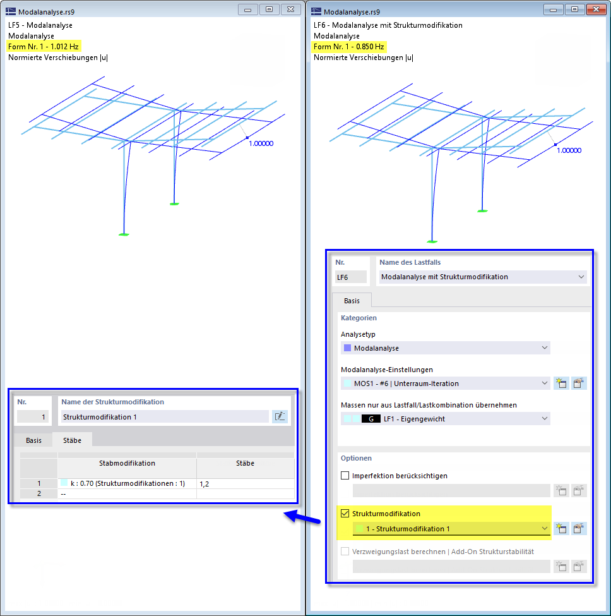This screenshot has height=616, width=611.
Task: Click Stäbe column header
Action: [x=246, y=463]
